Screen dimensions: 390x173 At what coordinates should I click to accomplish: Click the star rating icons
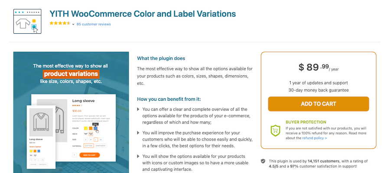pos(59,24)
